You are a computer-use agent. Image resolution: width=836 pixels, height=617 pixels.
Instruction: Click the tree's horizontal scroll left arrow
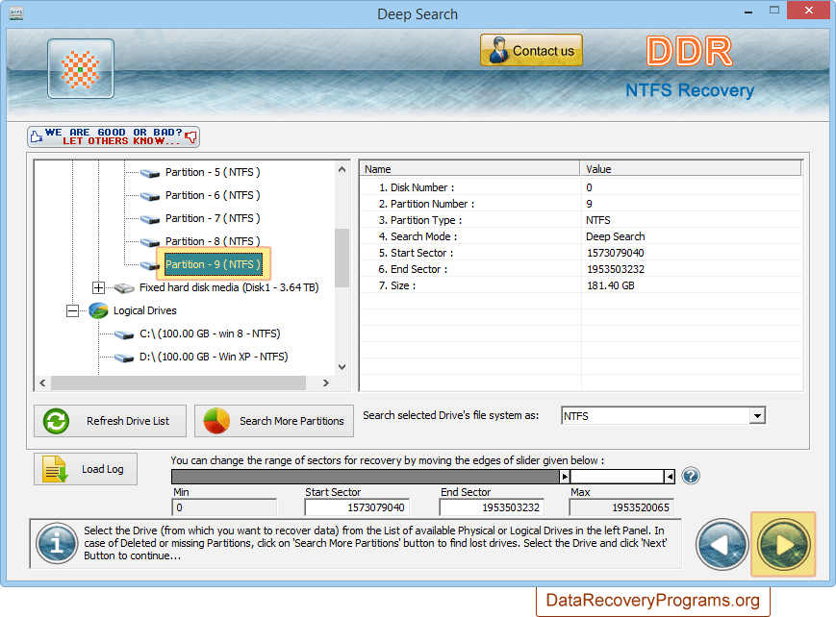[42, 383]
